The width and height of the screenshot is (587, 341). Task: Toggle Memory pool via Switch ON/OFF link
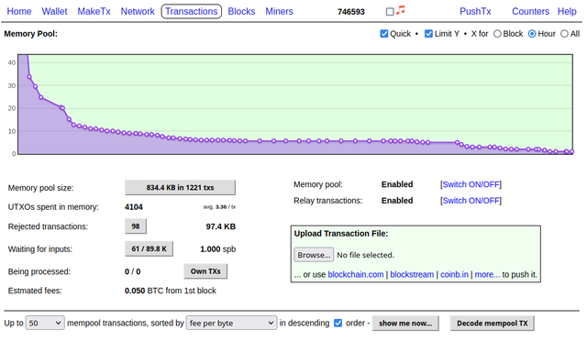click(471, 184)
